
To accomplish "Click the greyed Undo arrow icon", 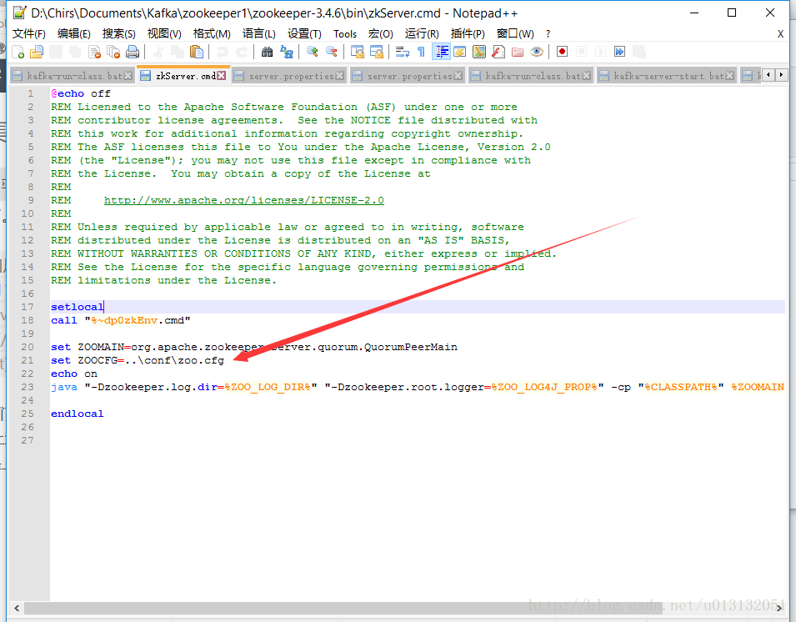I will 223,52.
